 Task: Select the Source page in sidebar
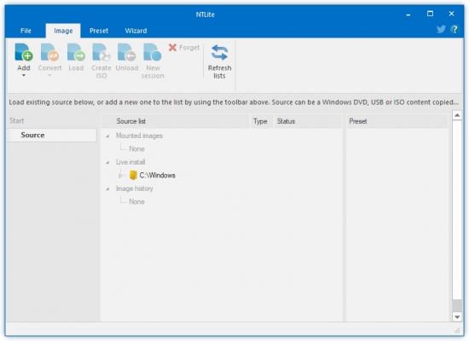tap(52, 135)
